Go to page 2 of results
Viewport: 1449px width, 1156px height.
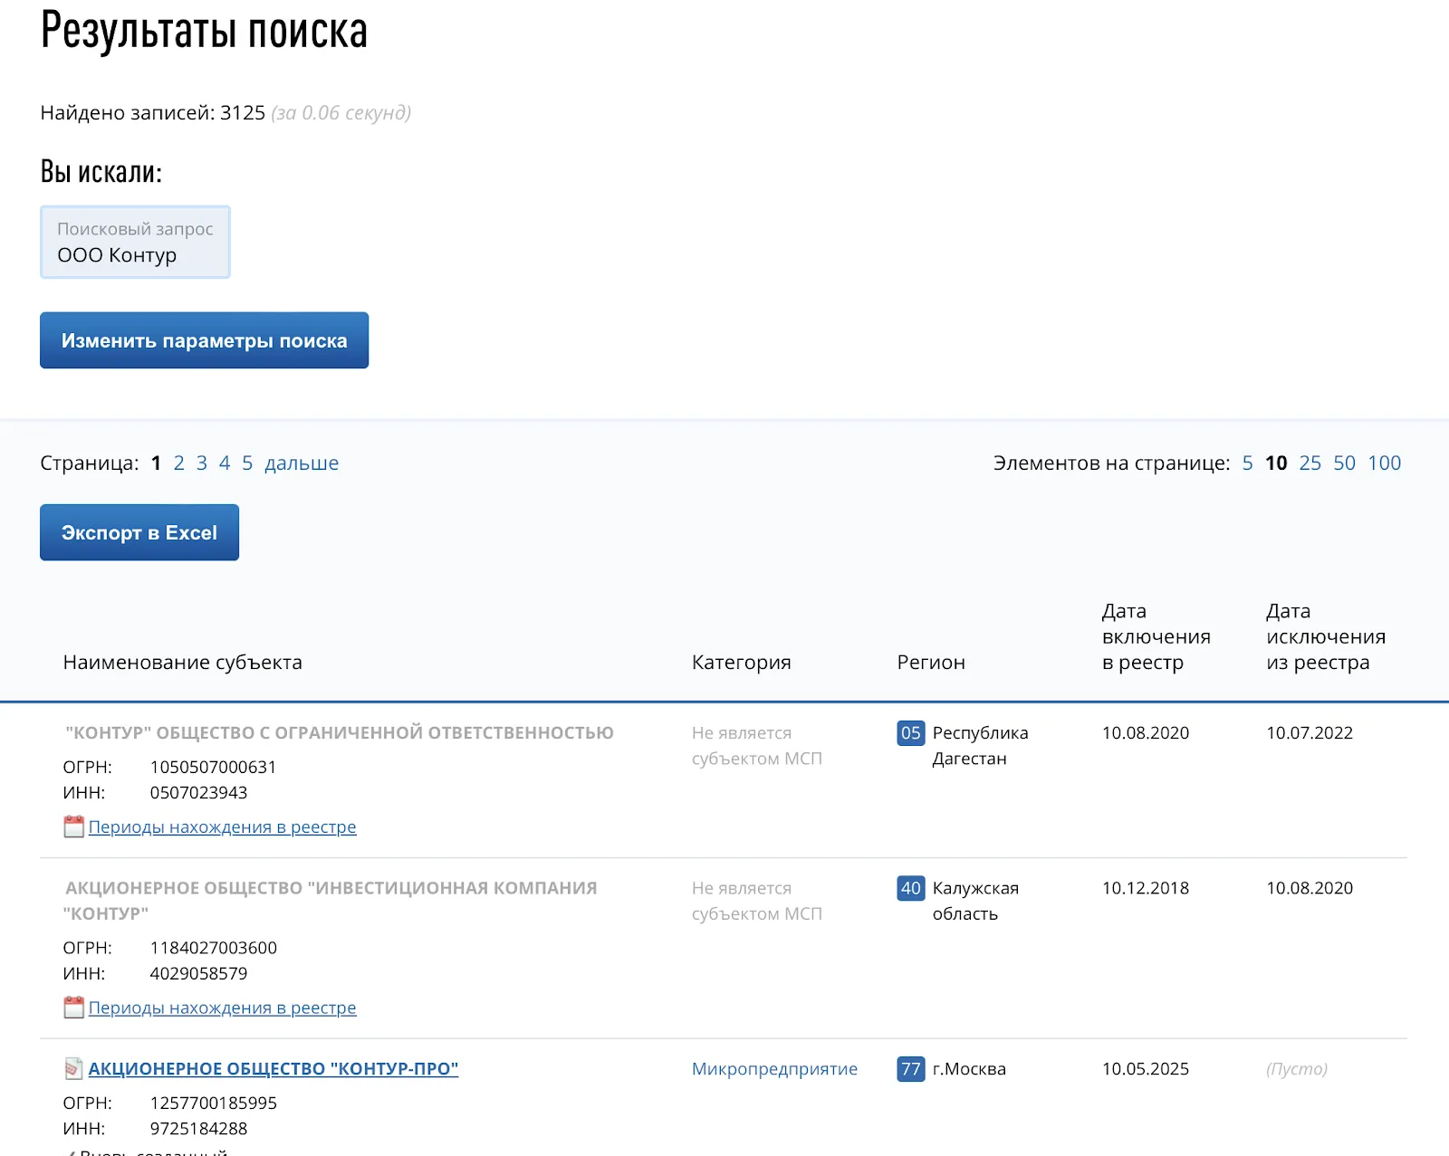click(x=179, y=463)
